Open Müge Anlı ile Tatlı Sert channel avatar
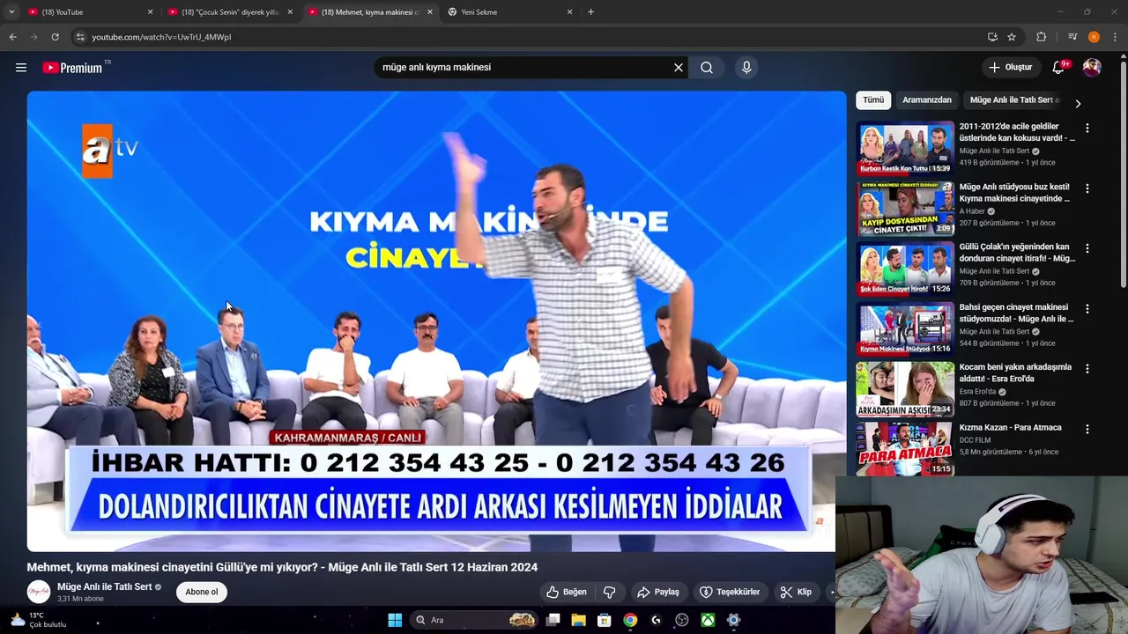 [x=39, y=592]
